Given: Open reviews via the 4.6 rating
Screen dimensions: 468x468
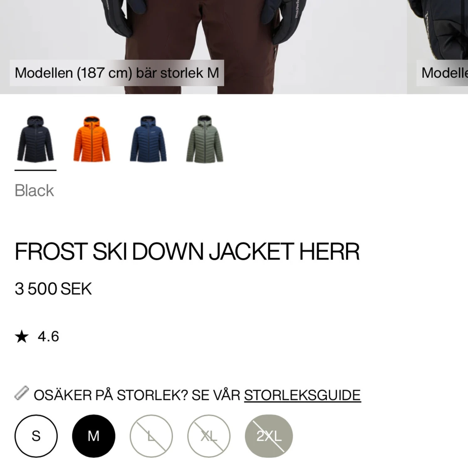Looking at the screenshot, I should (x=48, y=337).
